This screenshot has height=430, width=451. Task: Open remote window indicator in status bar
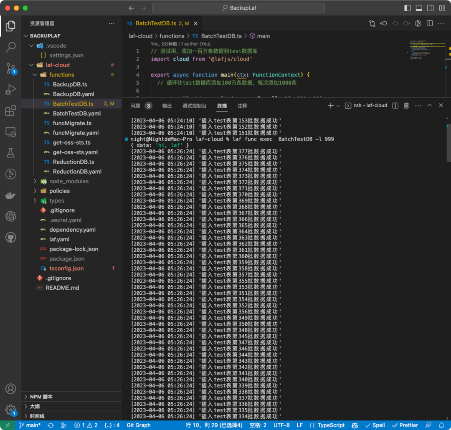7,425
